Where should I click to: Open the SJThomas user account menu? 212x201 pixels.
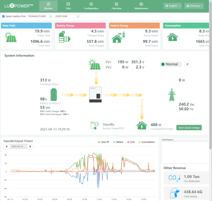pyautogui.click(x=194, y=6)
